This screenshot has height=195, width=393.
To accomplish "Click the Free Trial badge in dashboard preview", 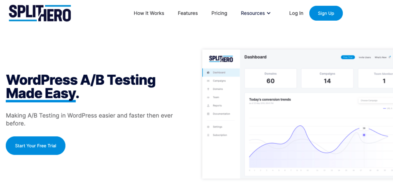I will coord(348,57).
